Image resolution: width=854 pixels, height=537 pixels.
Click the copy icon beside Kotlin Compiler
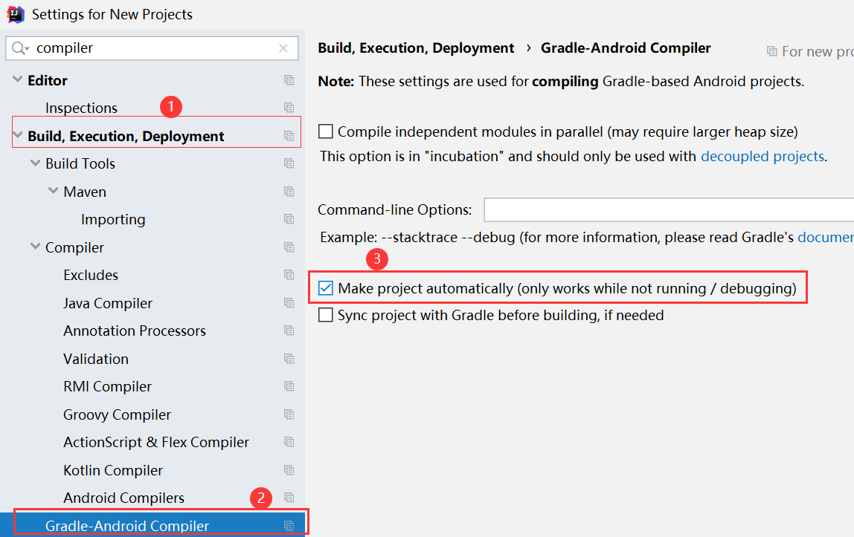point(289,470)
